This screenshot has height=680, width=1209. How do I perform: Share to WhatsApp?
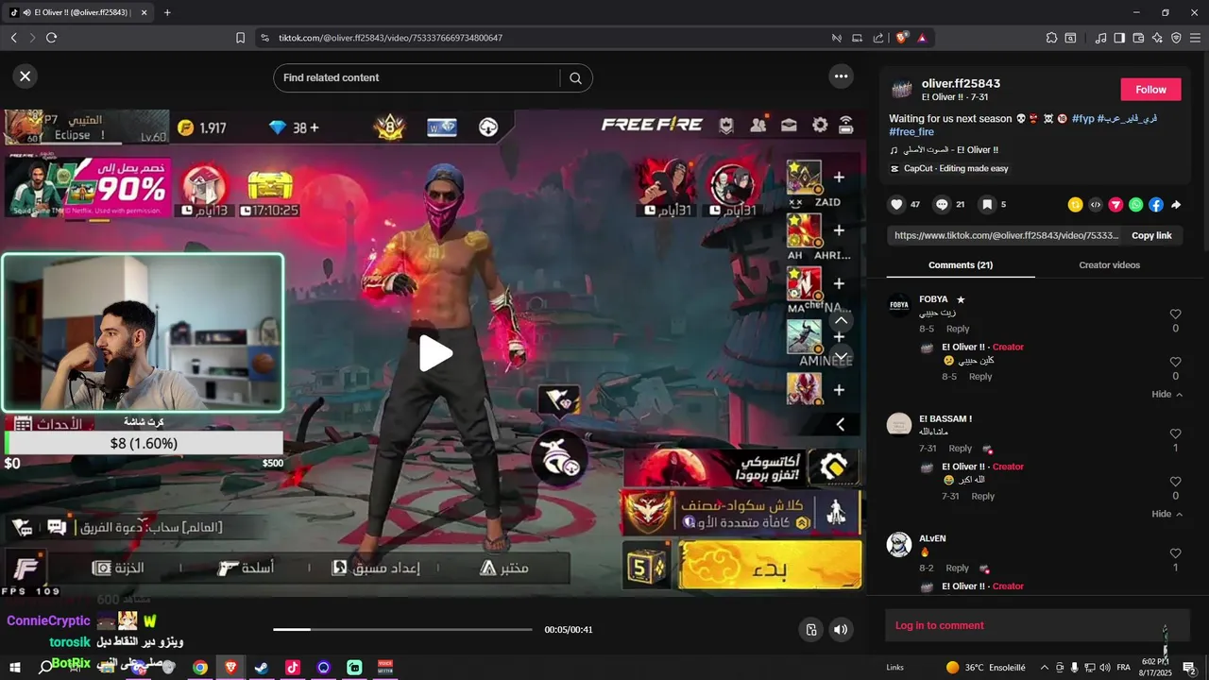click(1135, 204)
